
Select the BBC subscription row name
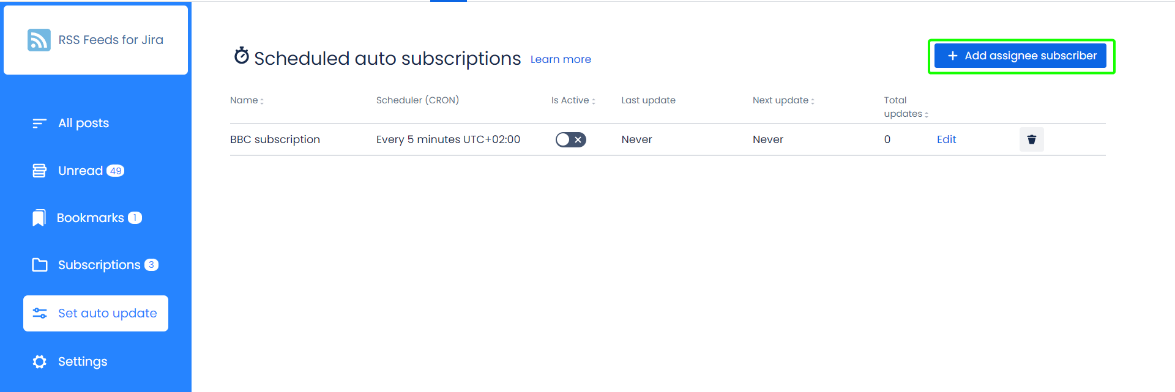point(275,139)
